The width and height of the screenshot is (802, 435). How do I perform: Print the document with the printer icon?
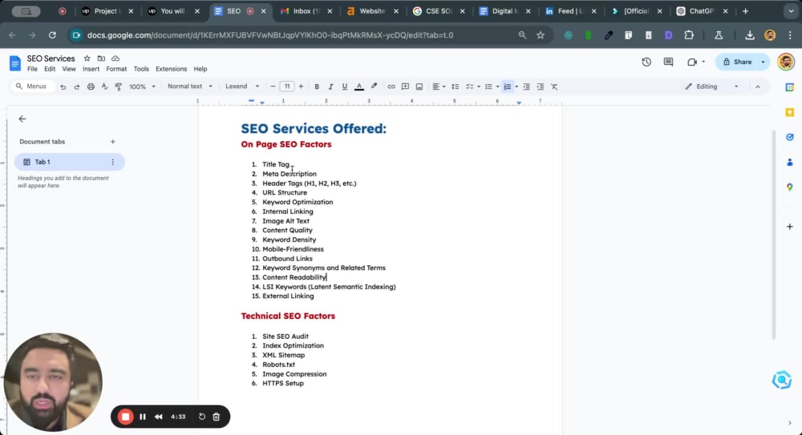coord(91,87)
